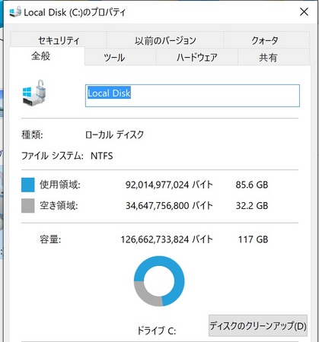Screen dimensions: 319x342
Task: Click the disk usage donut chart
Action: point(159,281)
